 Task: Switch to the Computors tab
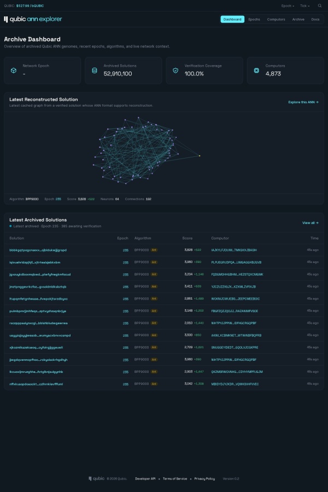click(276, 20)
